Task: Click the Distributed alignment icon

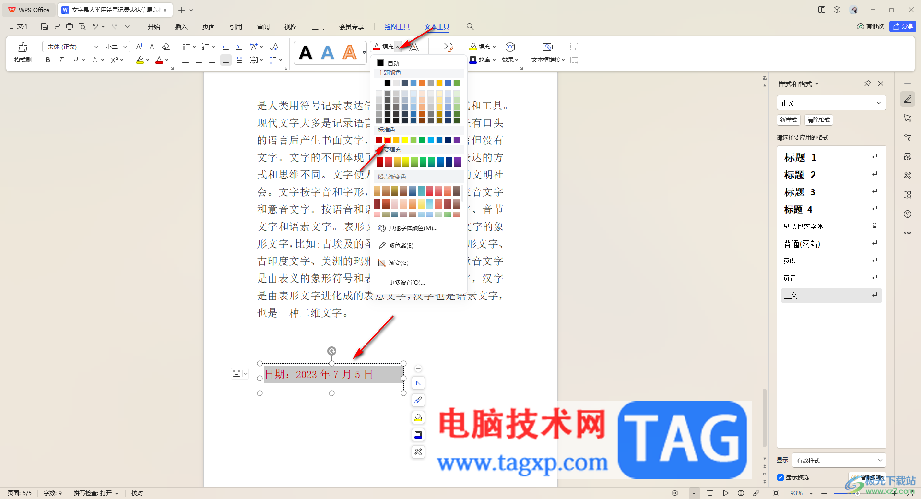Action: [239, 60]
